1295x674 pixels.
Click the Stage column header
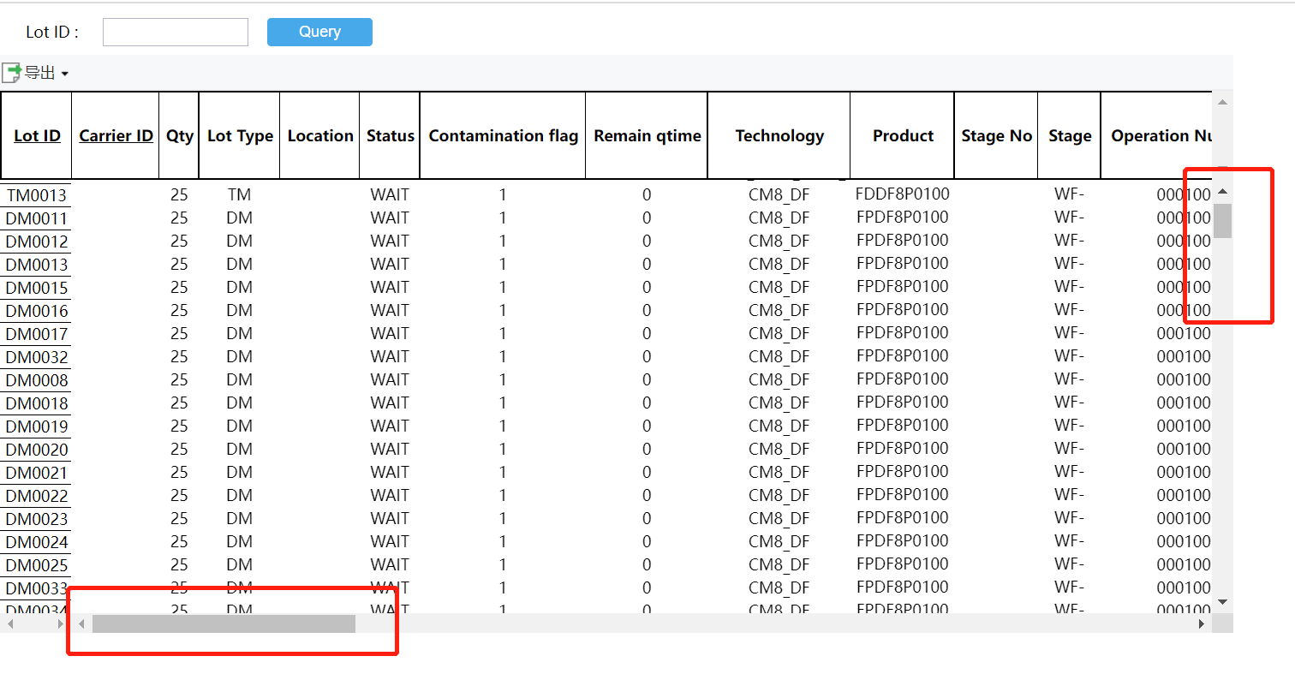pyautogui.click(x=1070, y=135)
